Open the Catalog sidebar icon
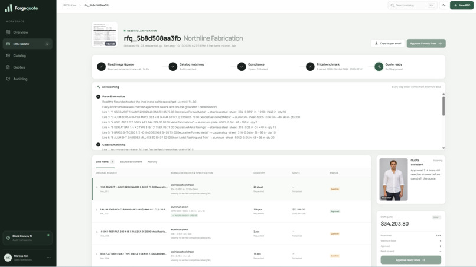476x267 pixels. click(x=8, y=56)
